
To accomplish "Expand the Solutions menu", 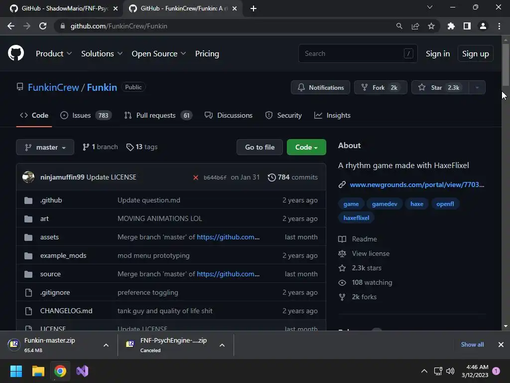I will click(102, 54).
